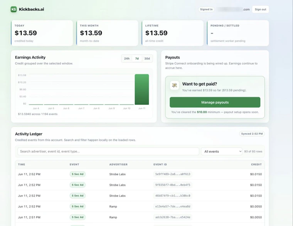
Task: Click the TIME column header
Action: (x=22, y=165)
